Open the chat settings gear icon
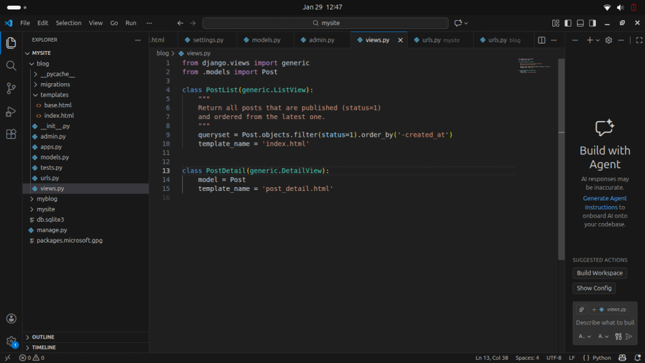The width and height of the screenshot is (645, 363). (608, 40)
